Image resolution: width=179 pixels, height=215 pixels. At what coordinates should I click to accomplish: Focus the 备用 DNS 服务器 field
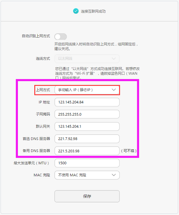click(x=87, y=151)
